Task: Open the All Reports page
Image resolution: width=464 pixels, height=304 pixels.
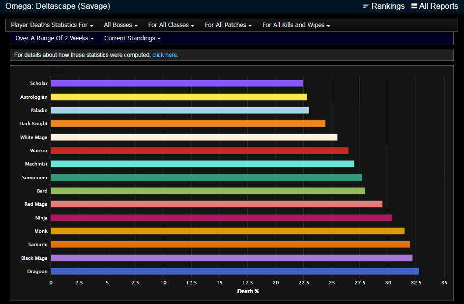Action: coord(438,6)
